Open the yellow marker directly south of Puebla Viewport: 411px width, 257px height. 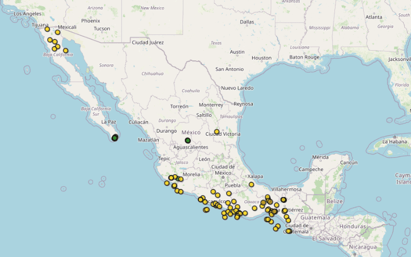[x=229, y=194]
